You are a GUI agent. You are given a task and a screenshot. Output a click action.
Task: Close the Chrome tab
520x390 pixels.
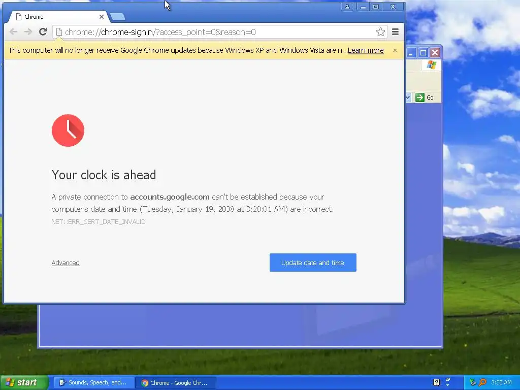(102, 17)
